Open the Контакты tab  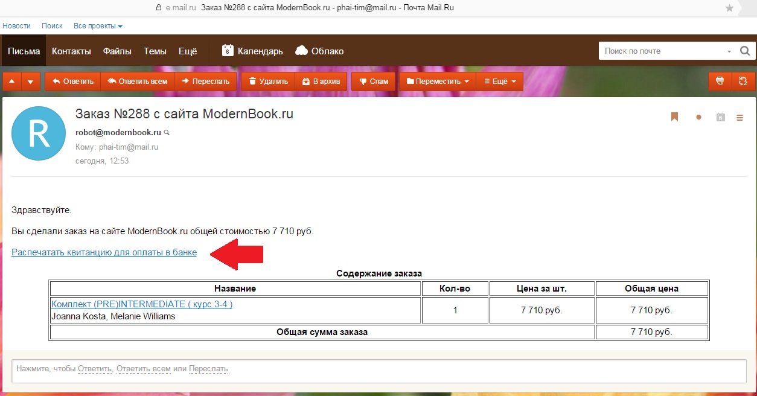(x=71, y=51)
